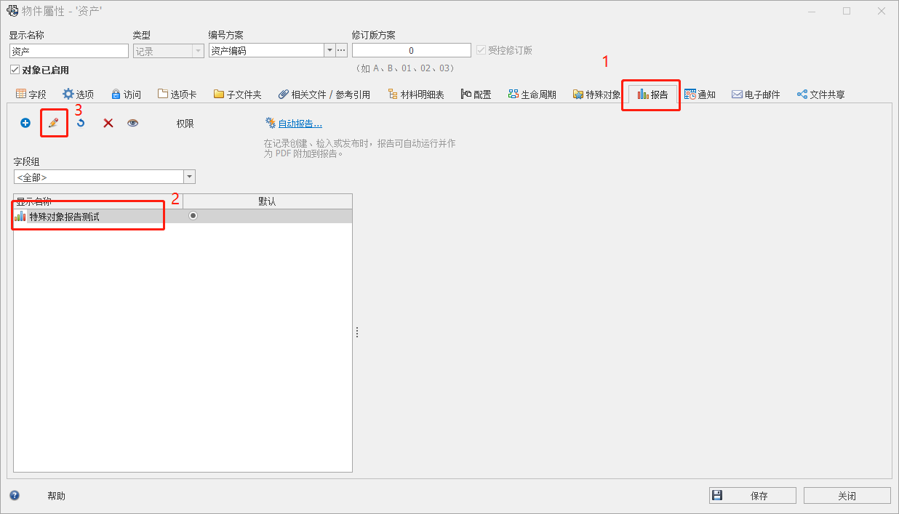Click the 显示名称 input field
This screenshot has width=899, height=514.
tap(69, 51)
